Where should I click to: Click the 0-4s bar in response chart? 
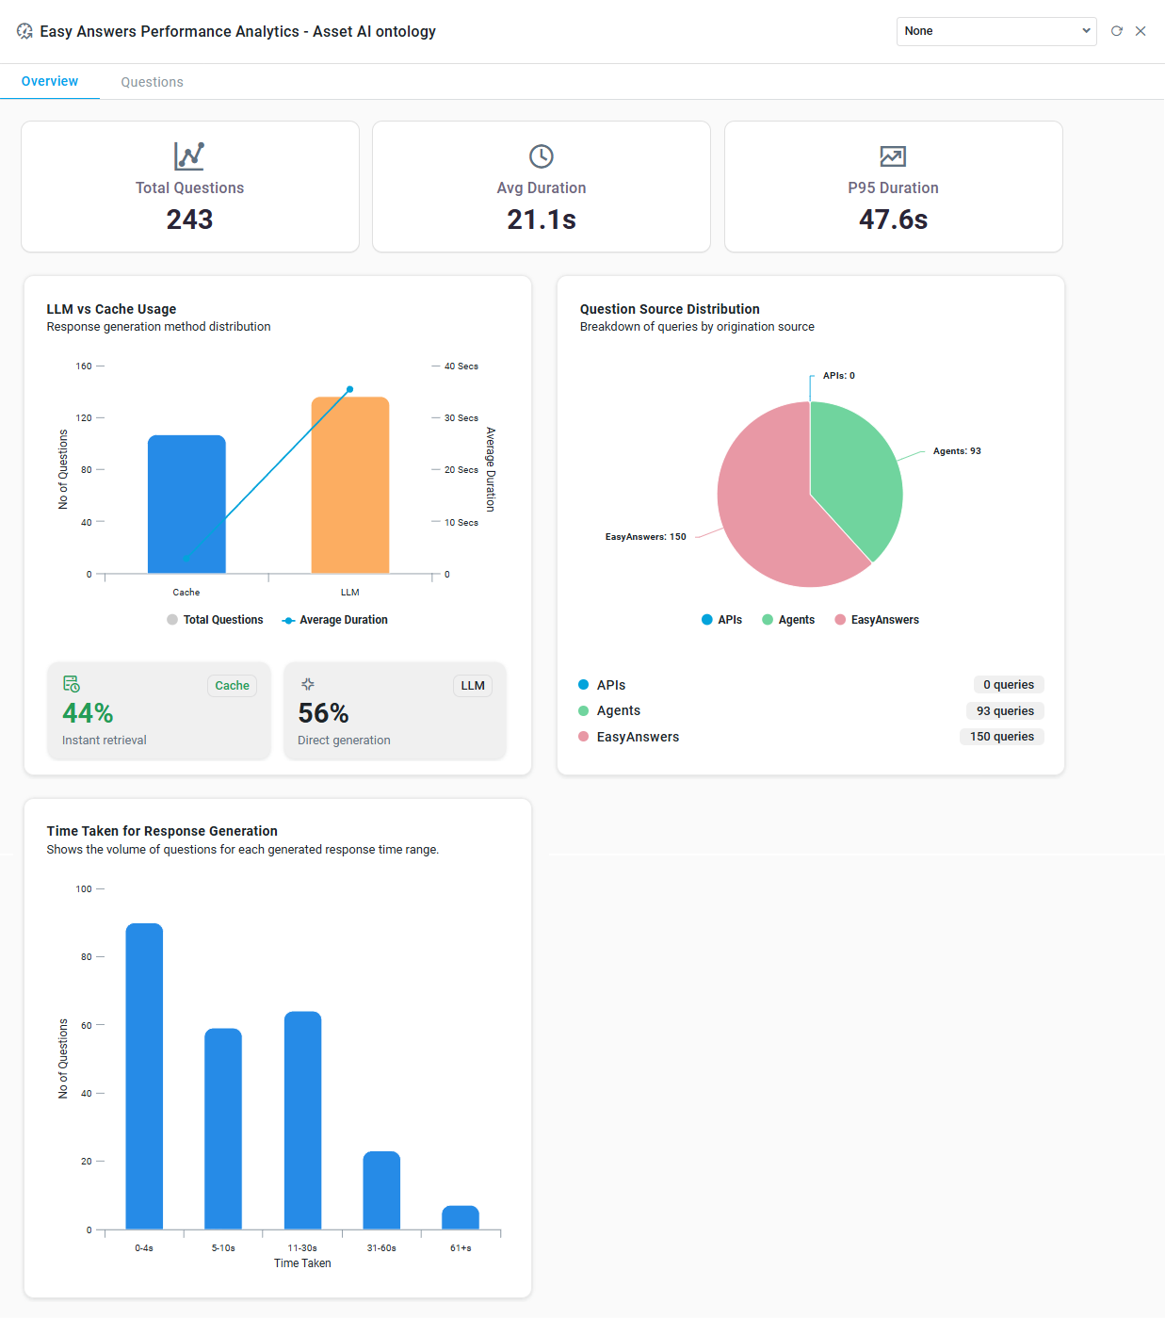(144, 1076)
